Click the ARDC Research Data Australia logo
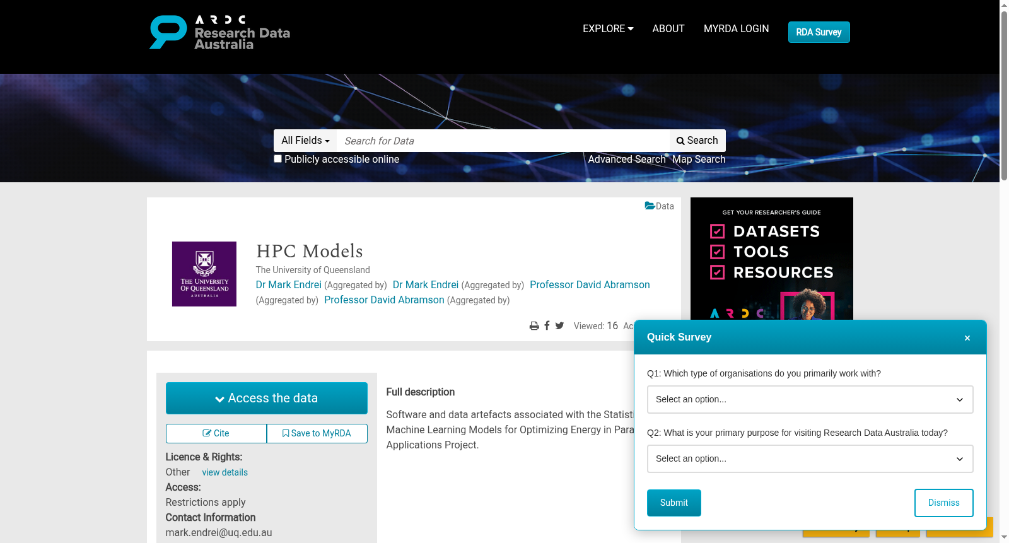 pos(219,32)
